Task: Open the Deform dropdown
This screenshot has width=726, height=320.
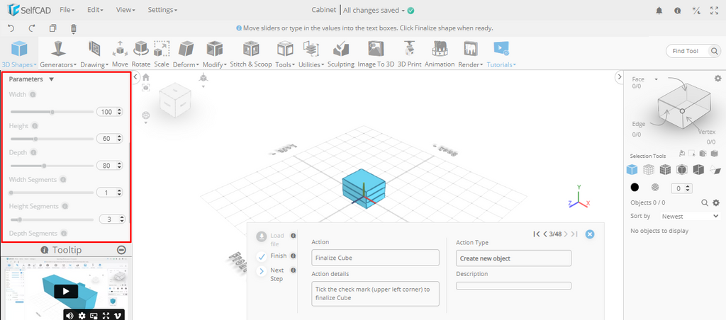Action: (x=186, y=54)
